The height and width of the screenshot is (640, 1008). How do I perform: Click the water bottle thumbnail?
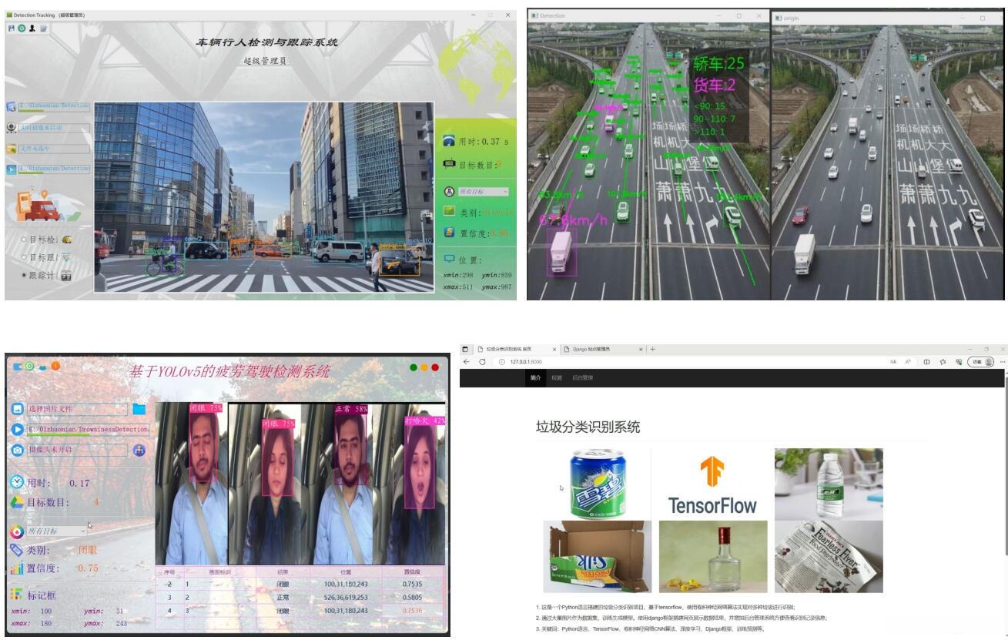[829, 484]
